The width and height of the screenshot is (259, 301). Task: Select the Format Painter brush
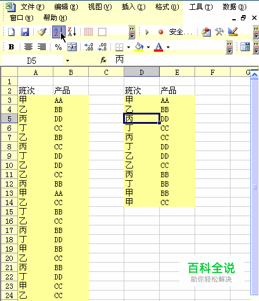click(42, 32)
